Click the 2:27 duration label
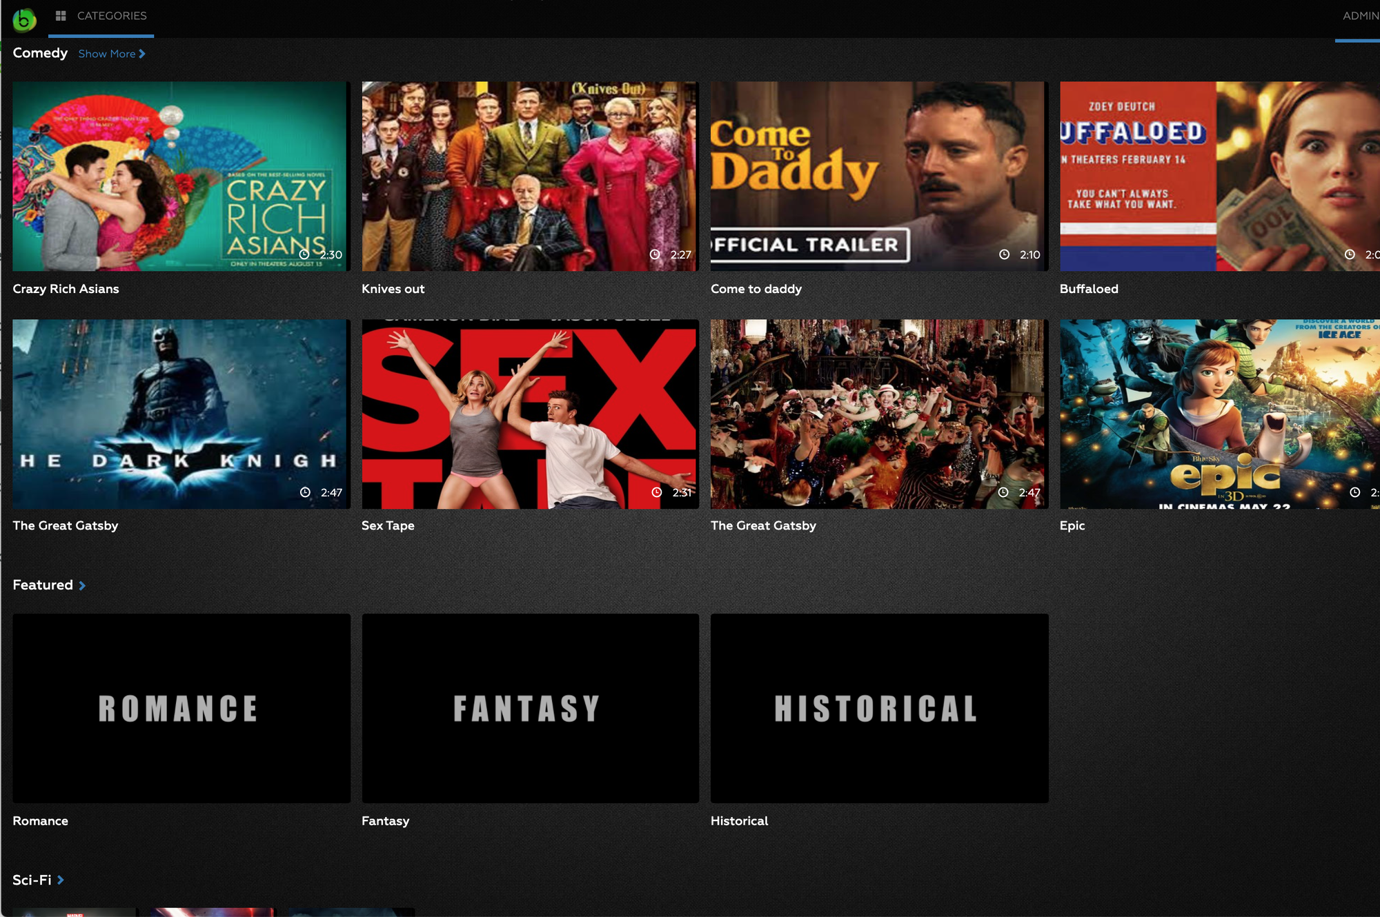 (680, 255)
